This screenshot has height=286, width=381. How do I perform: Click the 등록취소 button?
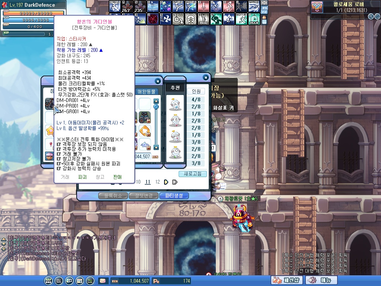pyautogui.click(x=113, y=196)
